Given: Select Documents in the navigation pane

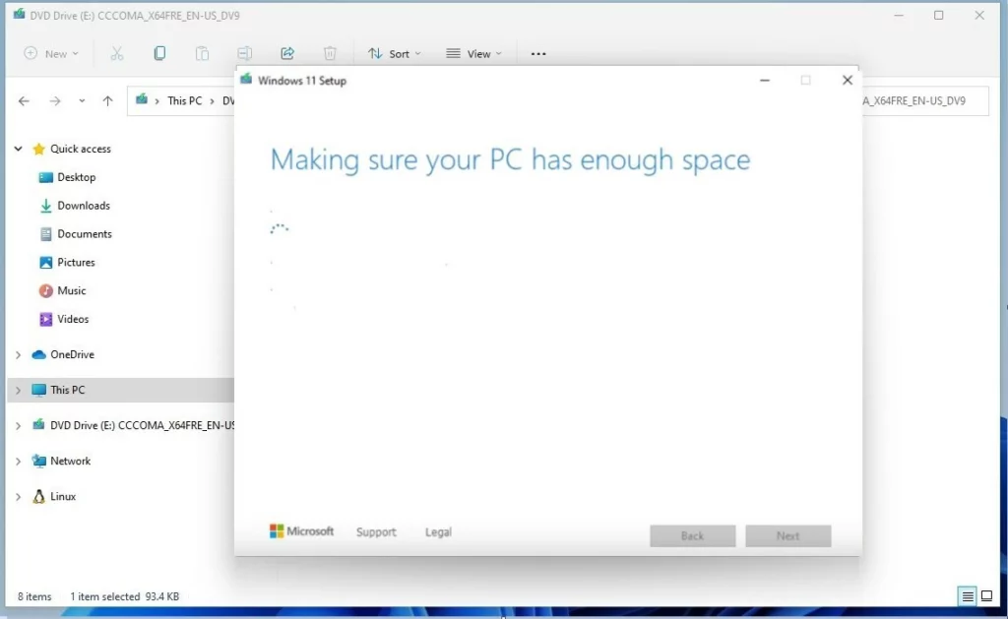Looking at the screenshot, I should [84, 234].
